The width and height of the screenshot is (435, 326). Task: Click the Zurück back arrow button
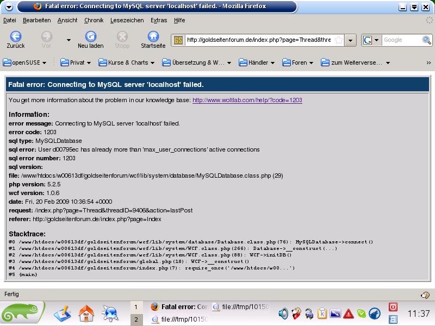16,40
